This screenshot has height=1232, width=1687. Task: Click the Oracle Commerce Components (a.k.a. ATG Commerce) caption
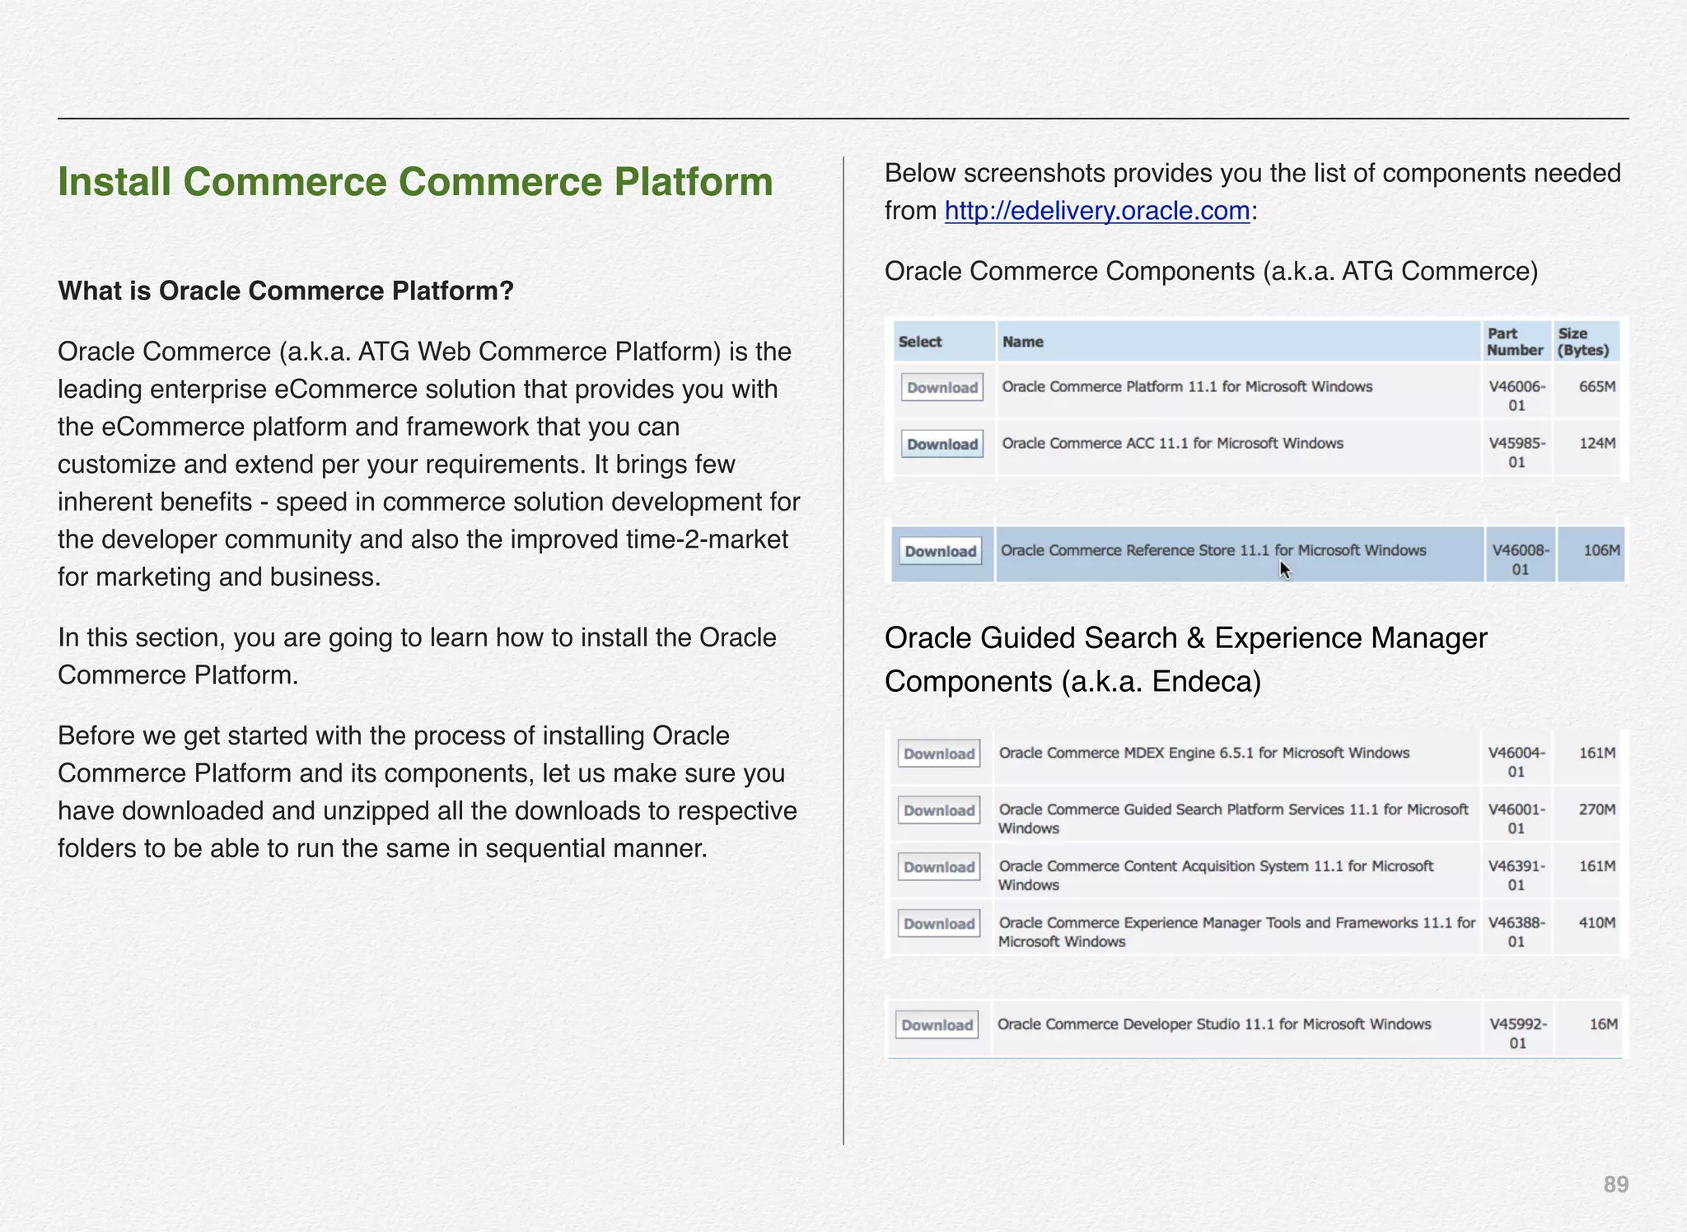(x=1211, y=271)
